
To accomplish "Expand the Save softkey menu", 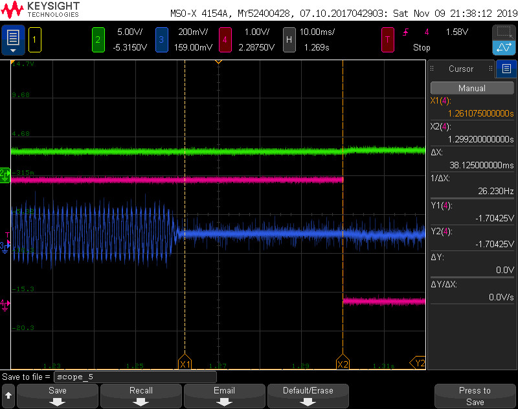I will (58, 395).
